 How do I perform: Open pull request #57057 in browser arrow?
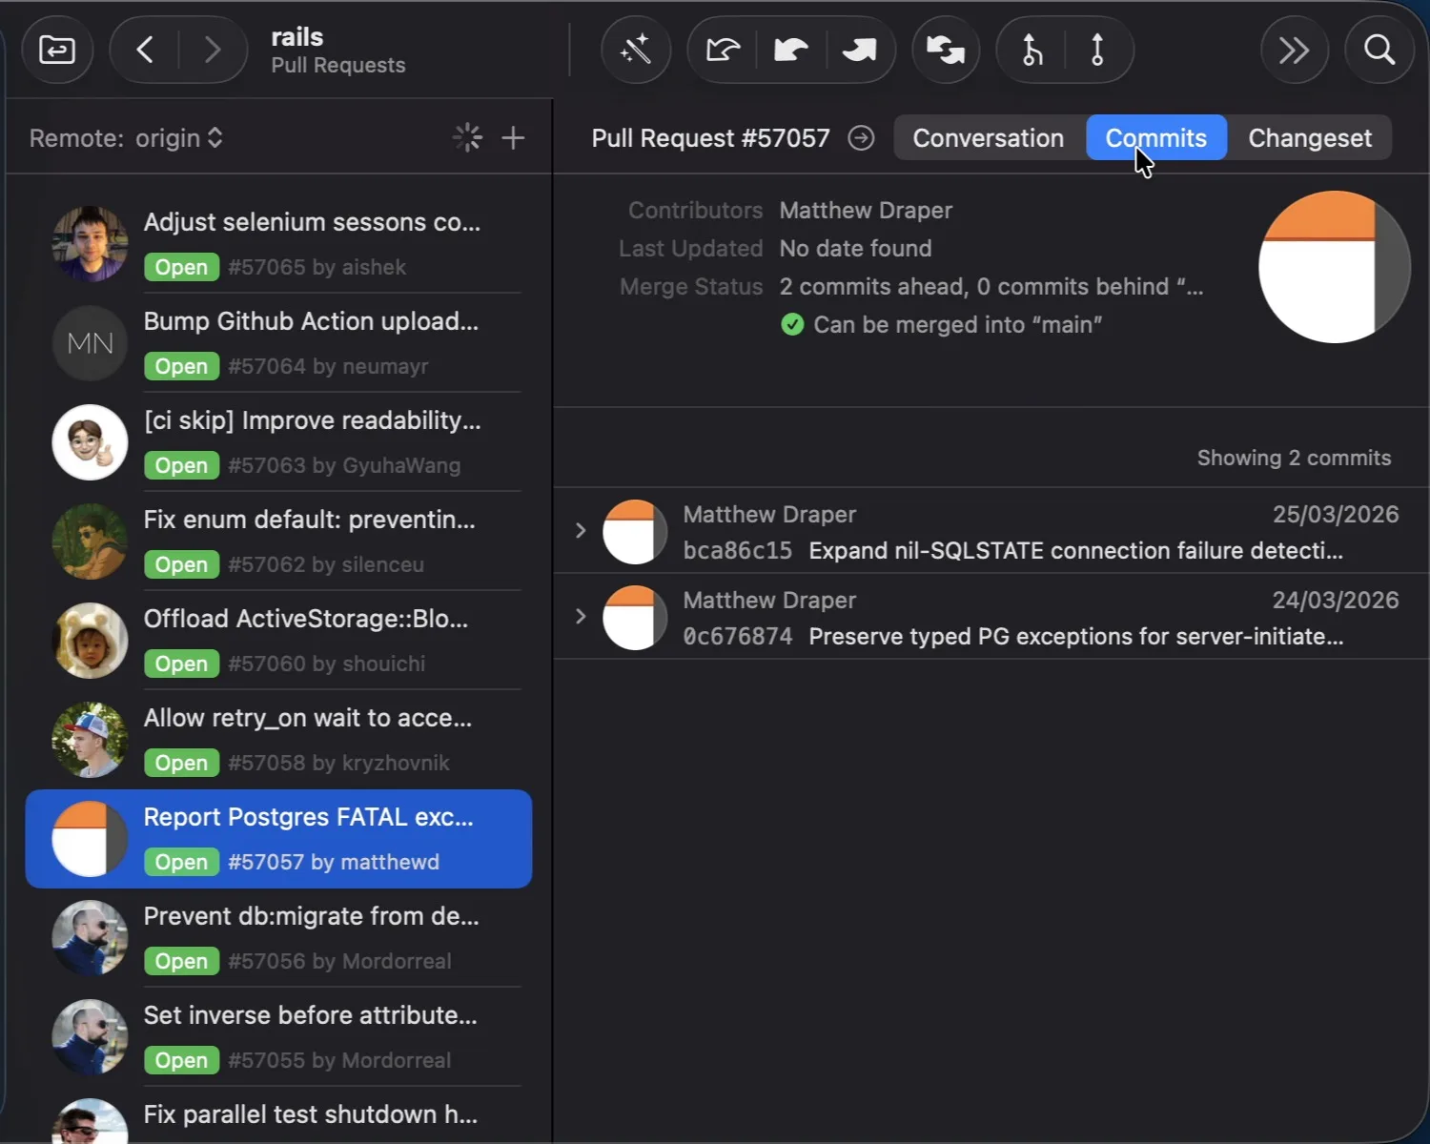861,138
